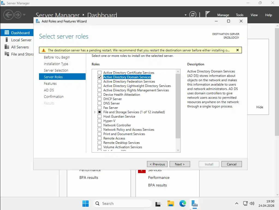Check Remote Access role

click(x=100, y=138)
